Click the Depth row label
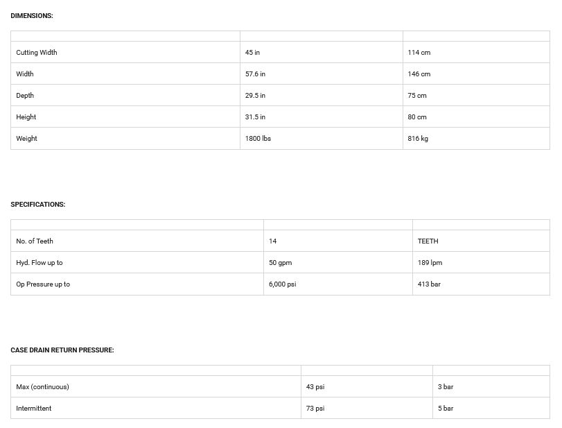562x428 pixels. click(x=25, y=96)
